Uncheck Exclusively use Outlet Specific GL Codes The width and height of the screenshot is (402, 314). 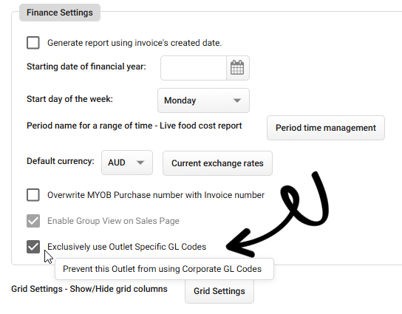33,247
